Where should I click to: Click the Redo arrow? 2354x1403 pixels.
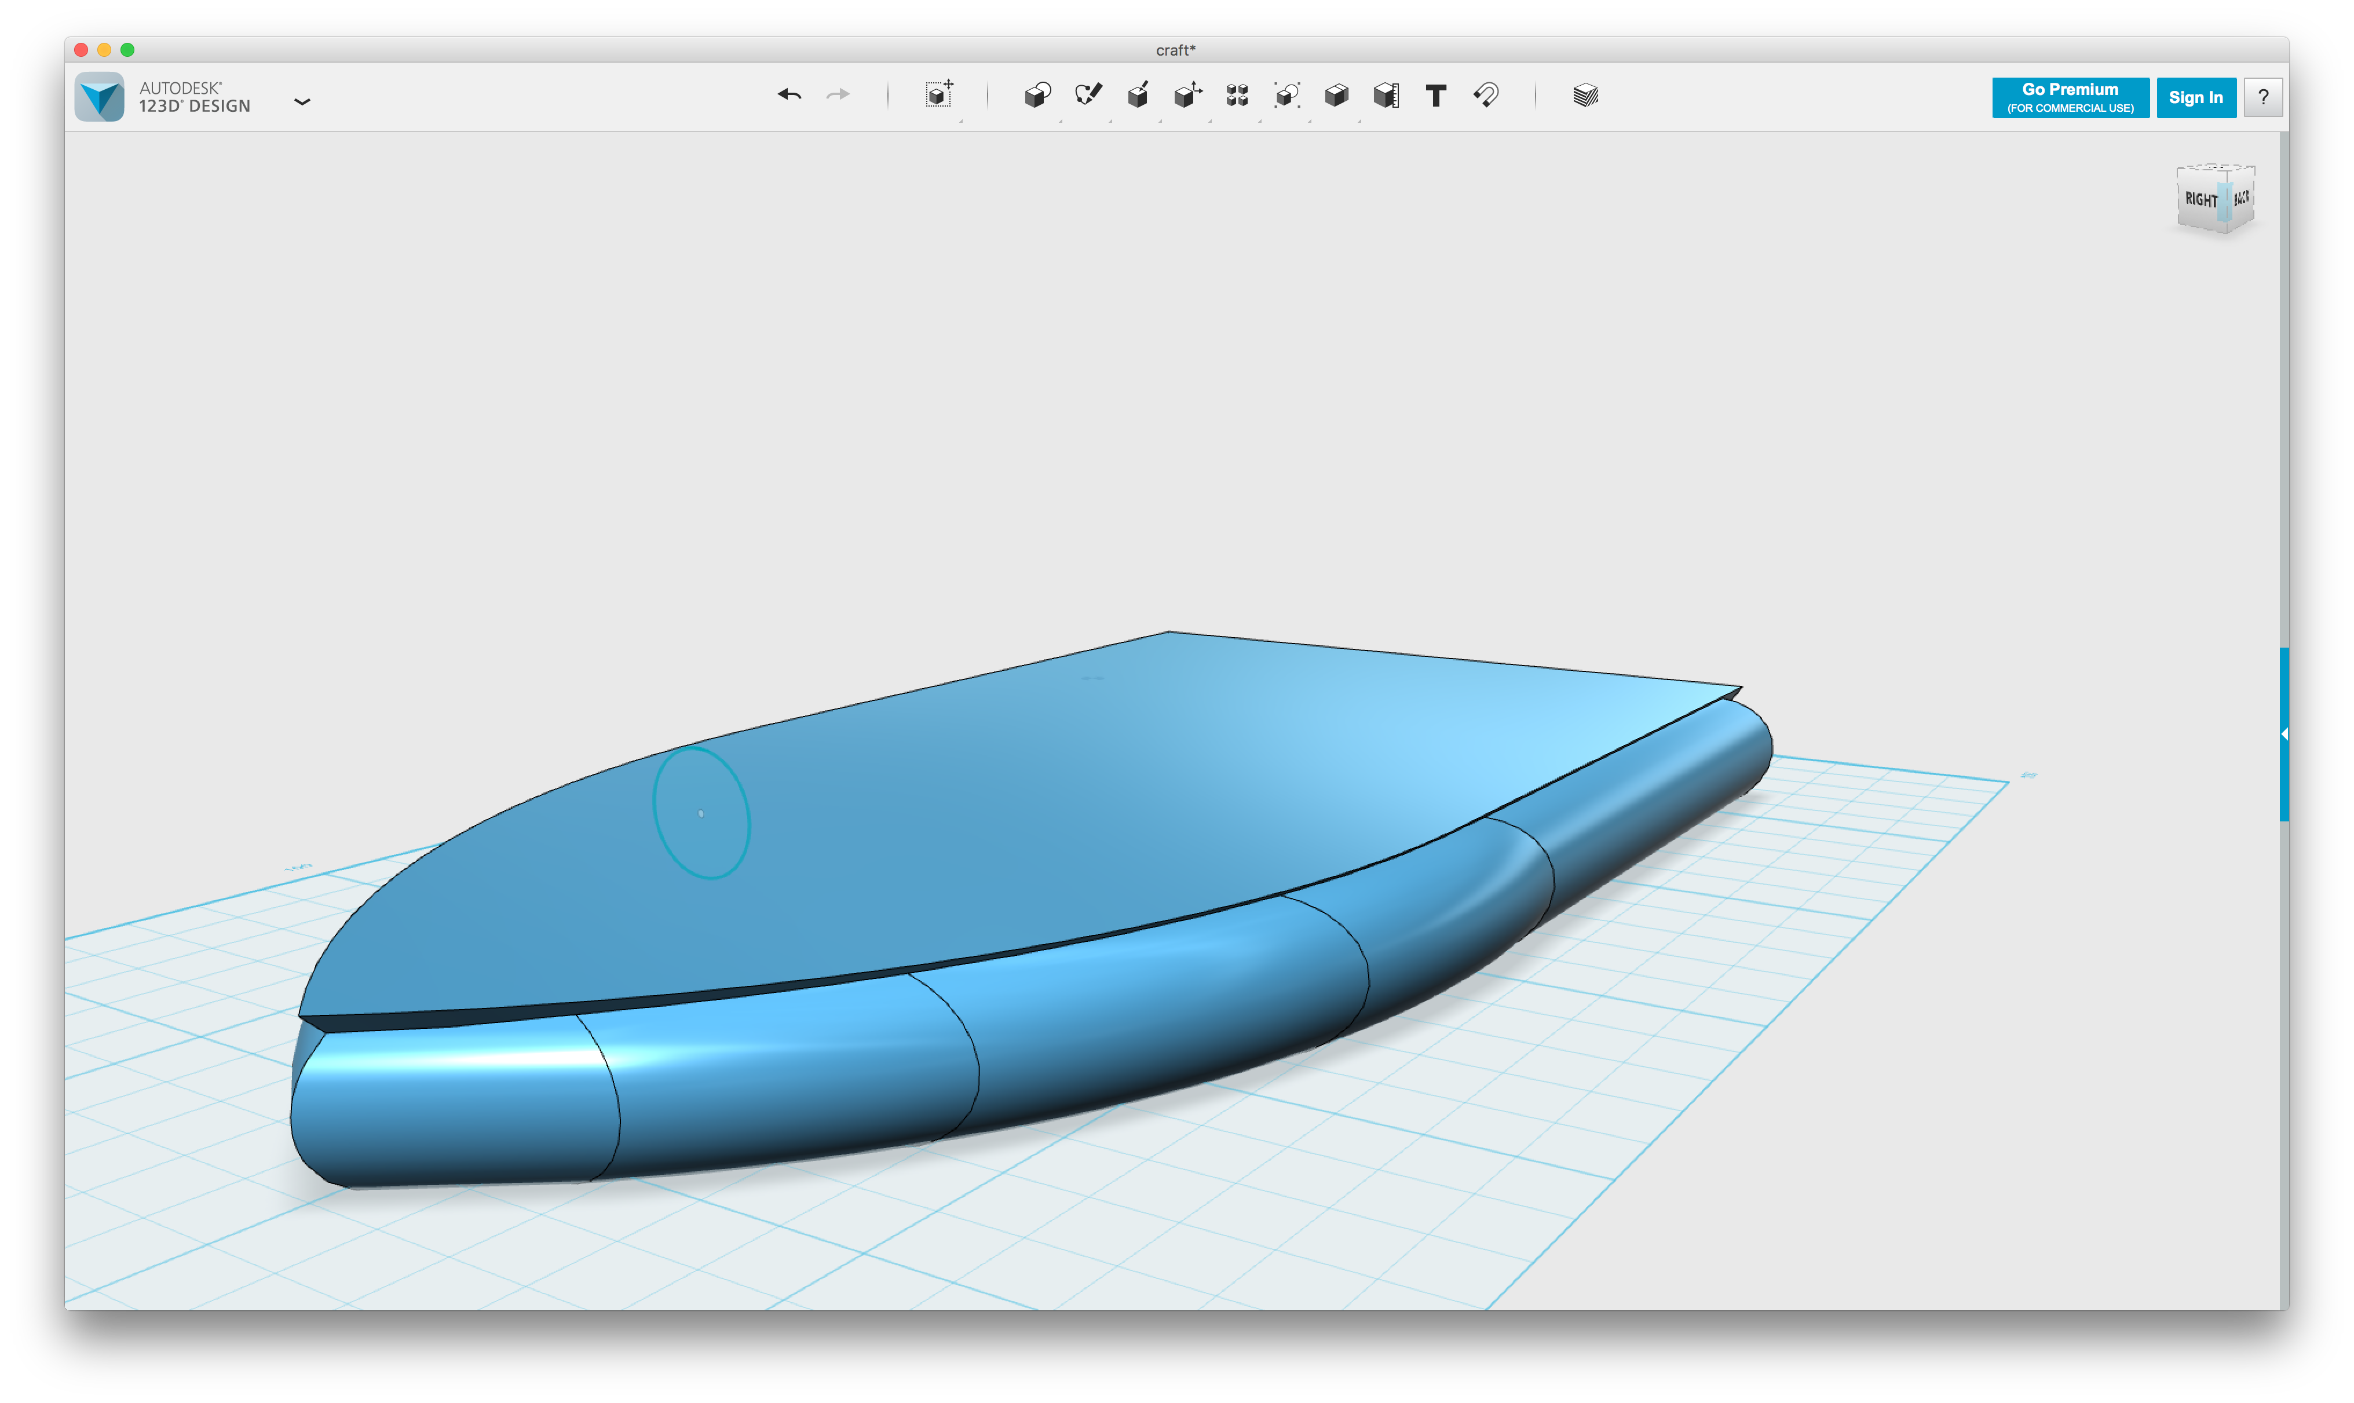(838, 94)
